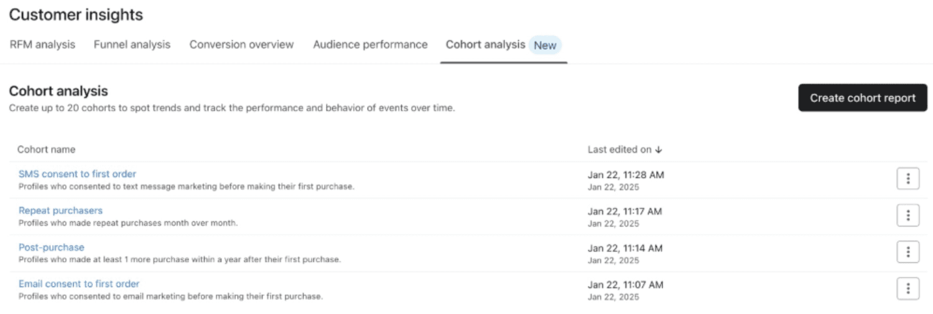The width and height of the screenshot is (933, 314).
Task: Click the Create cohort report button
Action: click(863, 98)
